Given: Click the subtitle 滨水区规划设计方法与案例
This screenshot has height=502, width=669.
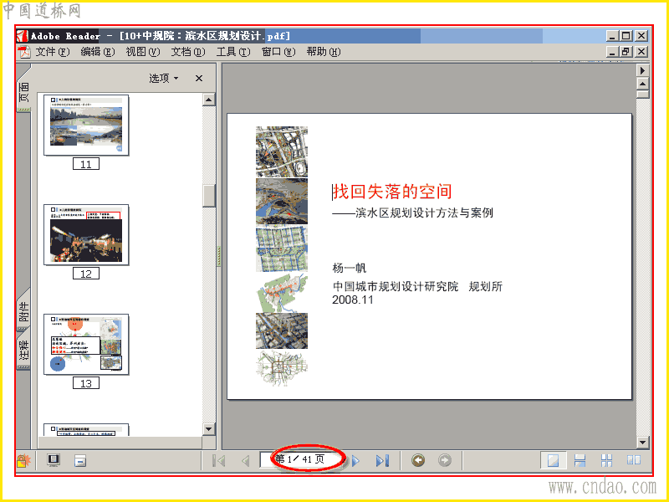Looking at the screenshot, I should [424, 213].
